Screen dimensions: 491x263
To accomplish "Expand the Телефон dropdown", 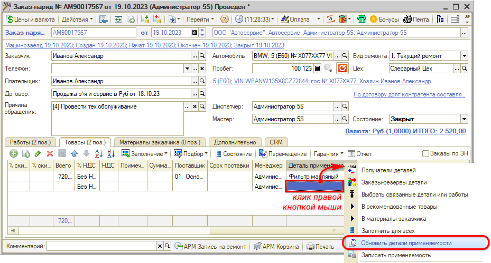I will click(x=187, y=69).
